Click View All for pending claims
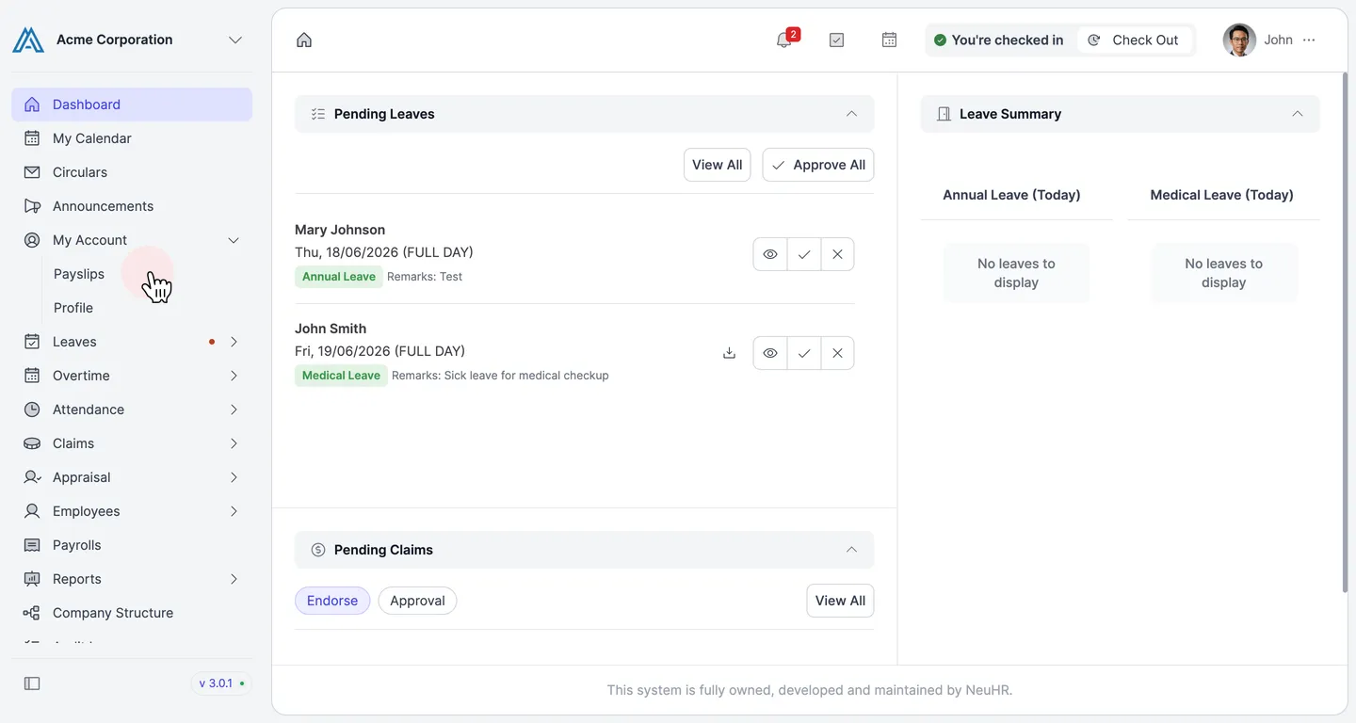 pyautogui.click(x=840, y=601)
